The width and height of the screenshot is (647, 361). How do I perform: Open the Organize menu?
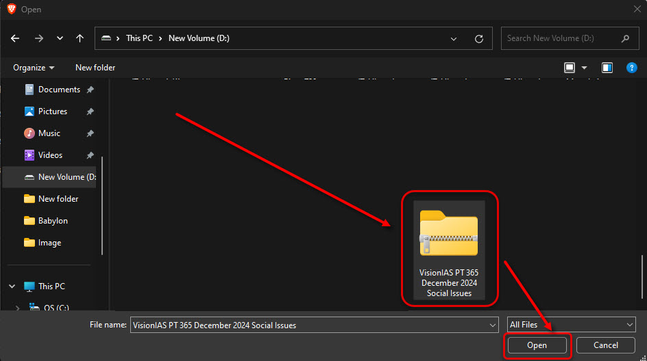(x=34, y=68)
